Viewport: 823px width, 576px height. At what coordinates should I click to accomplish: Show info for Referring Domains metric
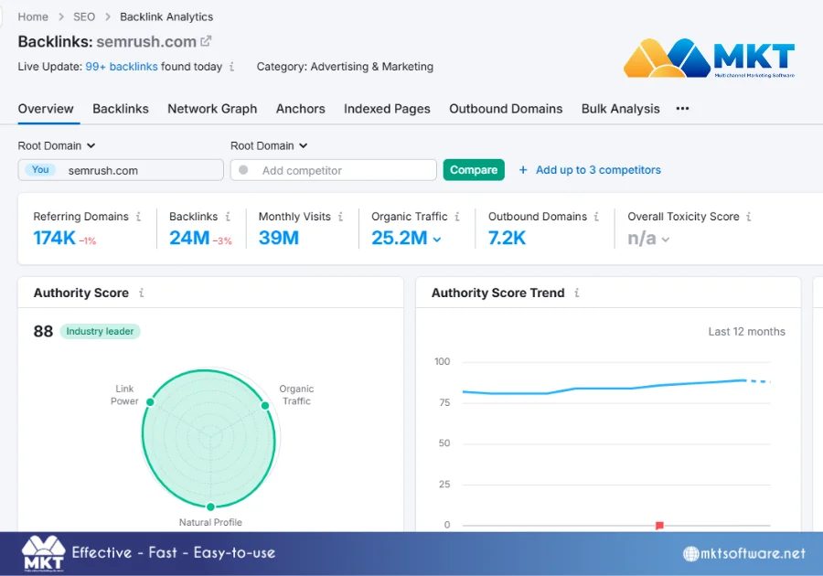139,216
